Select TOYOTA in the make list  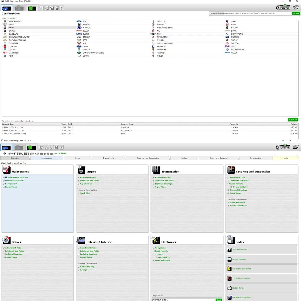click(235, 43)
